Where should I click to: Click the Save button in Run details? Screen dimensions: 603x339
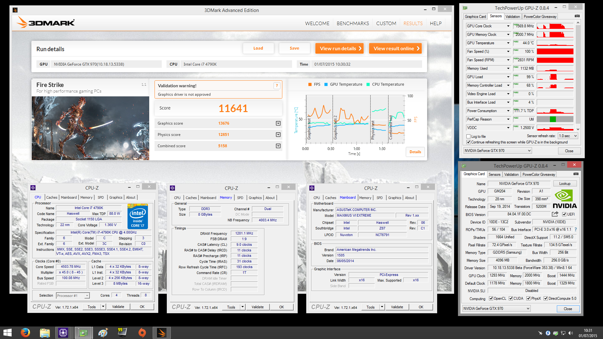(294, 48)
